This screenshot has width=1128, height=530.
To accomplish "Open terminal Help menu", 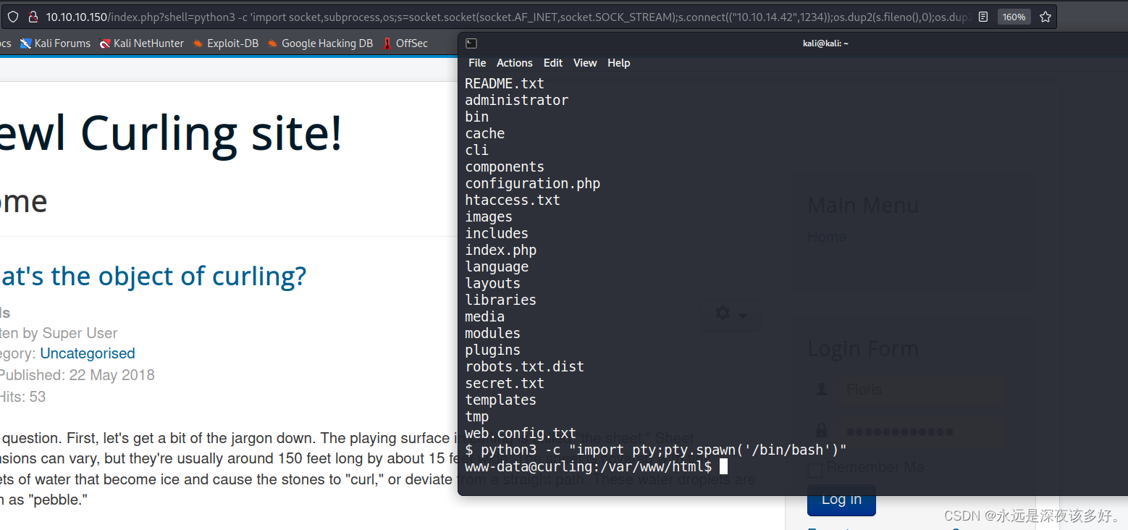I will click(x=618, y=63).
